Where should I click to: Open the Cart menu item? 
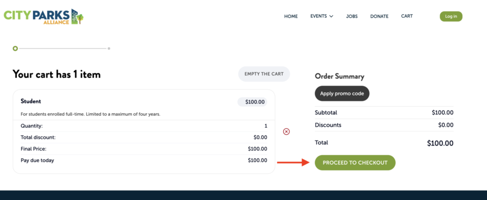407,16
